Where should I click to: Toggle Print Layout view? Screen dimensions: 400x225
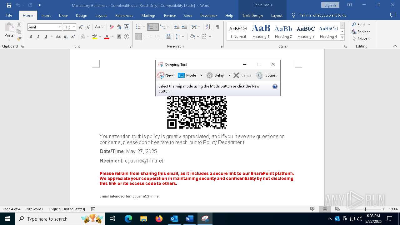325,209
